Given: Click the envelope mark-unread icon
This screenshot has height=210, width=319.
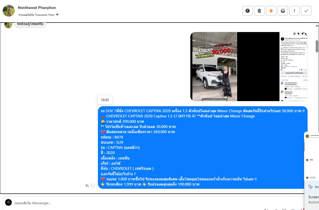Looking at the screenshot, I should tap(283, 11).
